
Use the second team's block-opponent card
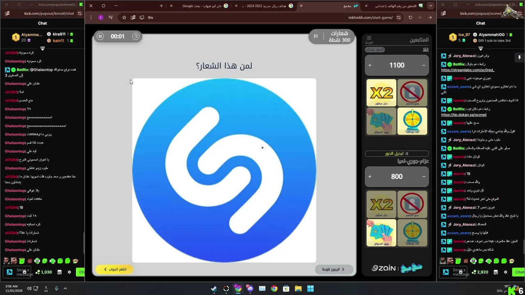(412, 204)
